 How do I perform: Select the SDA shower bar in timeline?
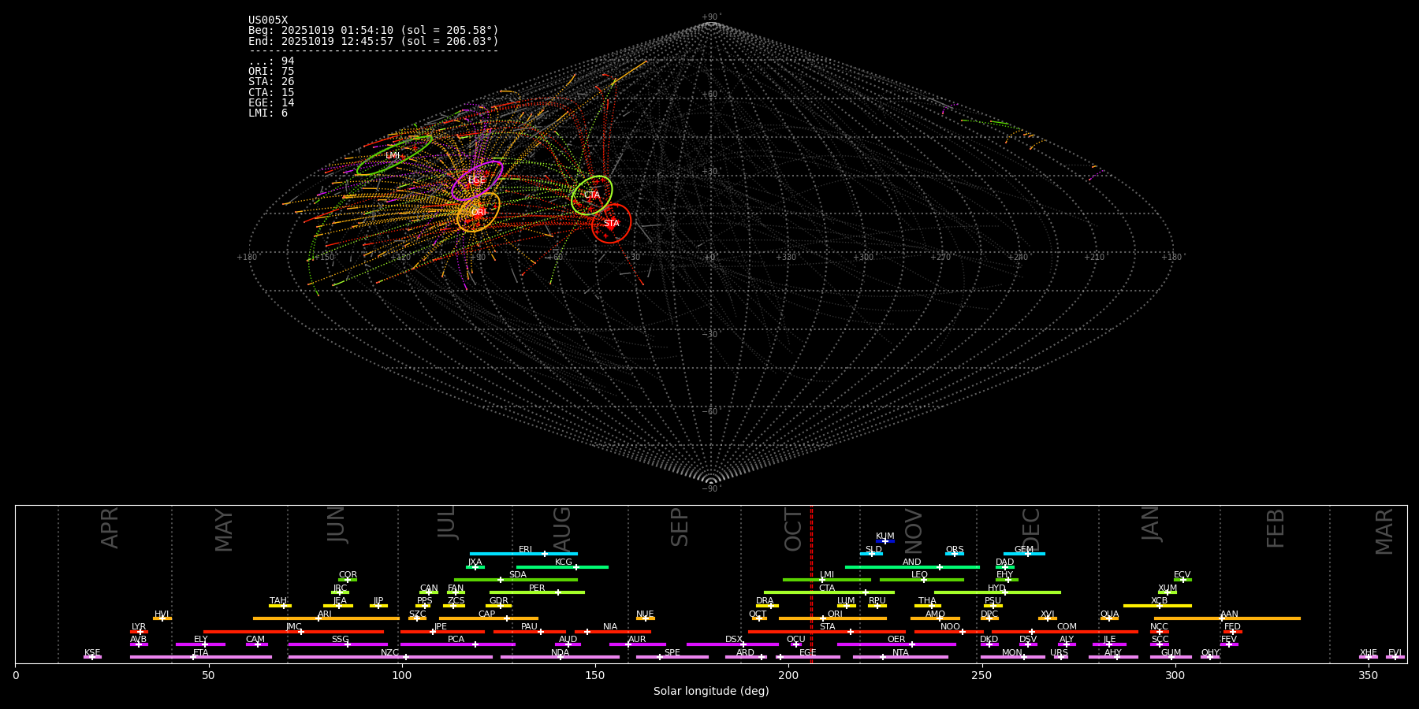pos(516,580)
